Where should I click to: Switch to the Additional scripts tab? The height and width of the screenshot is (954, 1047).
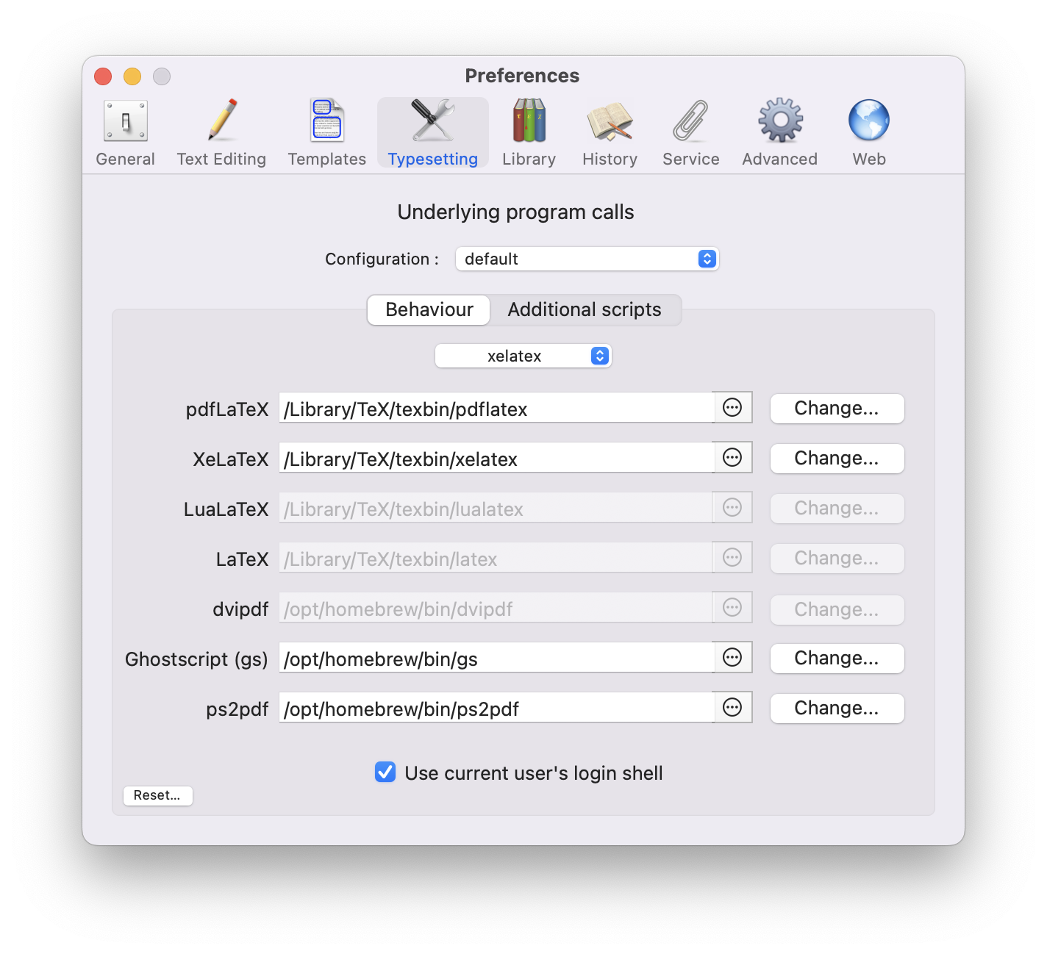pos(585,310)
